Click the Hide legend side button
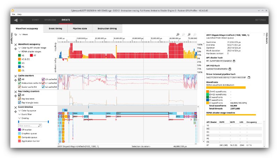 coord(12,38)
